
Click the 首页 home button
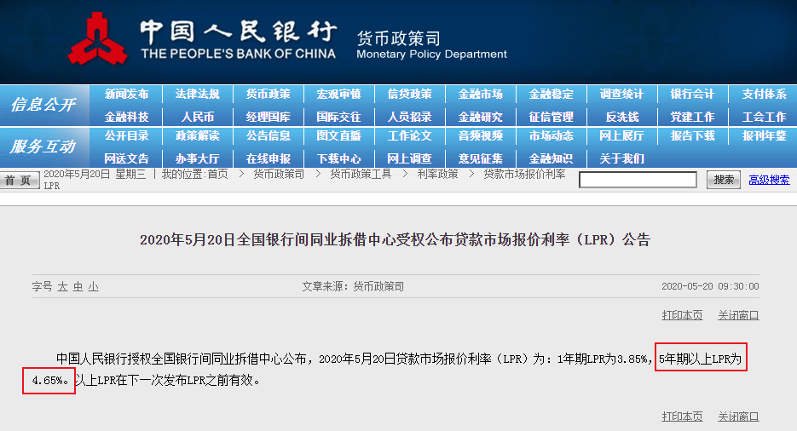(19, 180)
